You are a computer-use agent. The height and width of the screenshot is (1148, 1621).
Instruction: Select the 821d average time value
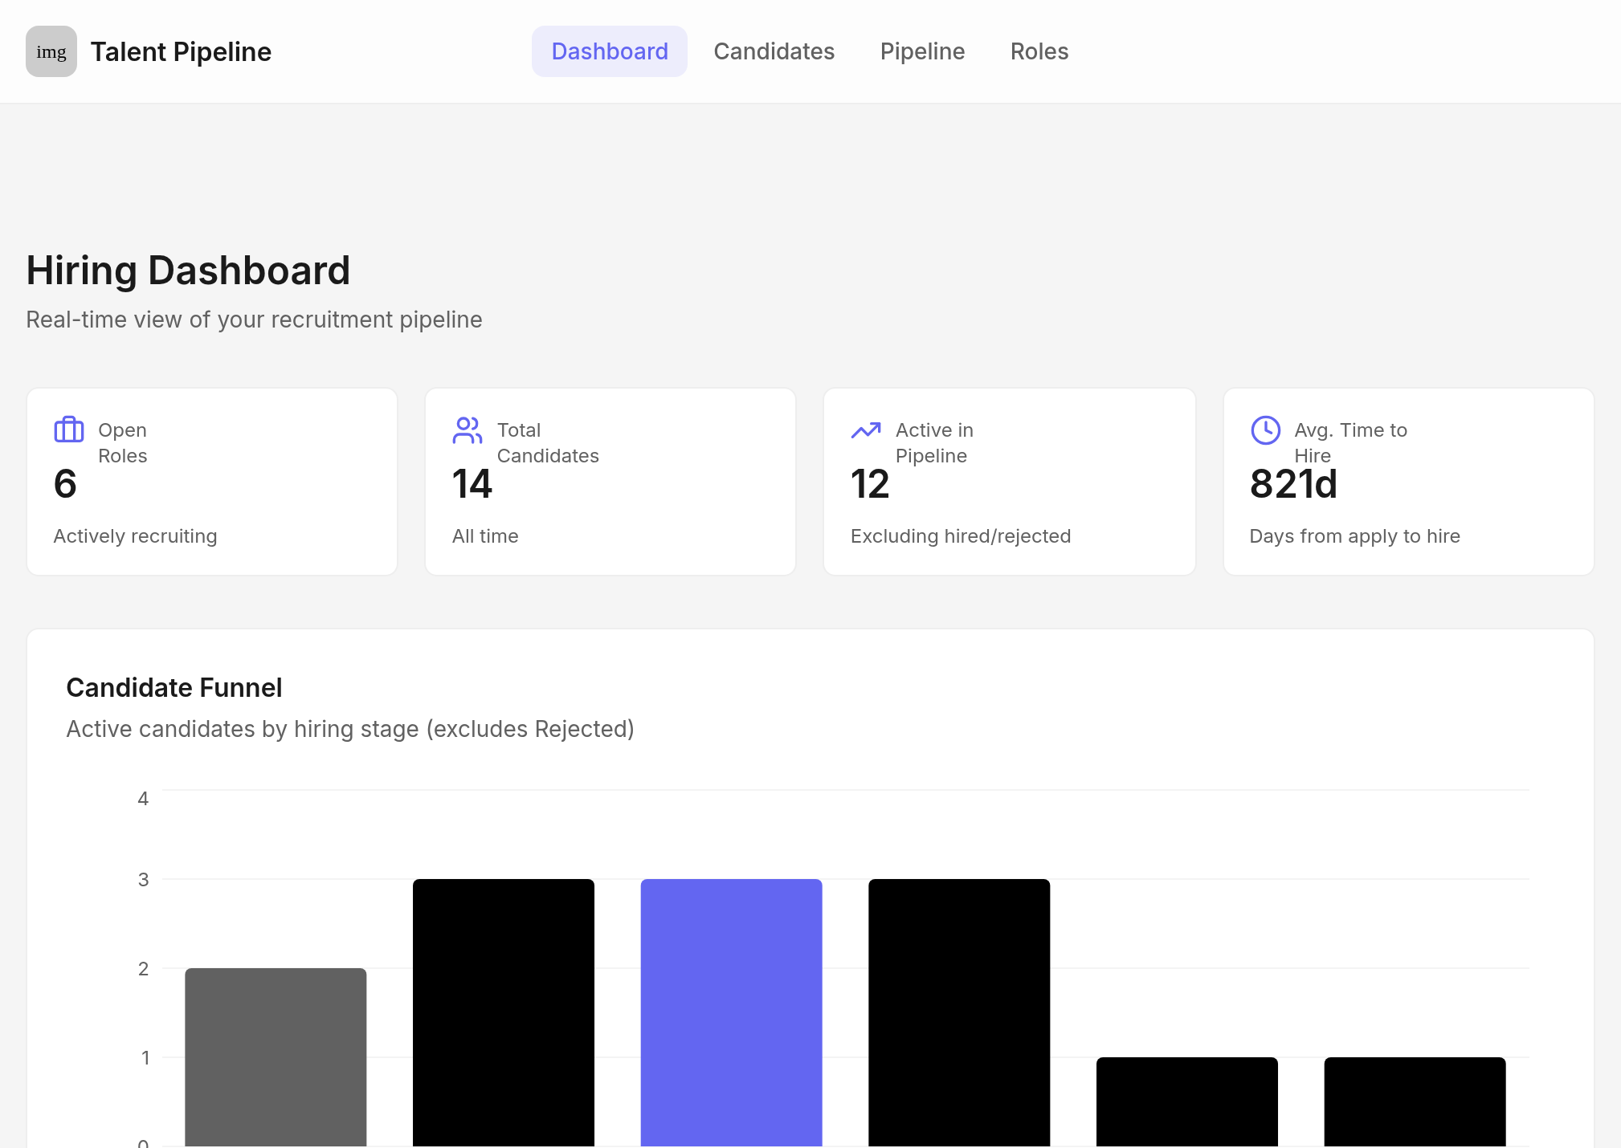pos(1293,484)
